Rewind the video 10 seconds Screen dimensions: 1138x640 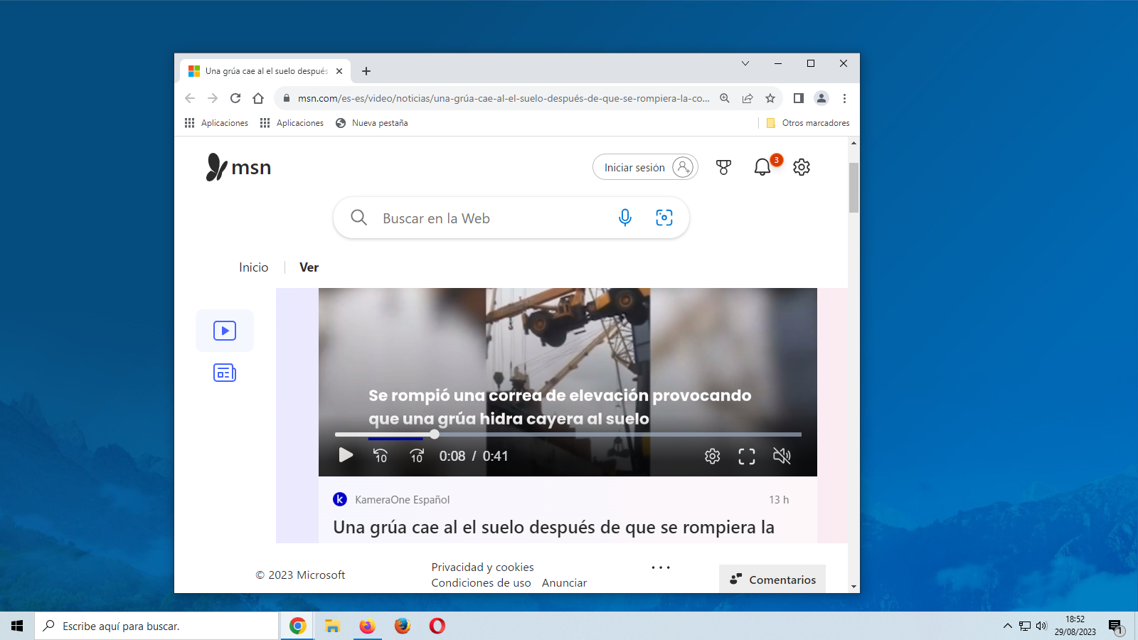pyautogui.click(x=381, y=455)
